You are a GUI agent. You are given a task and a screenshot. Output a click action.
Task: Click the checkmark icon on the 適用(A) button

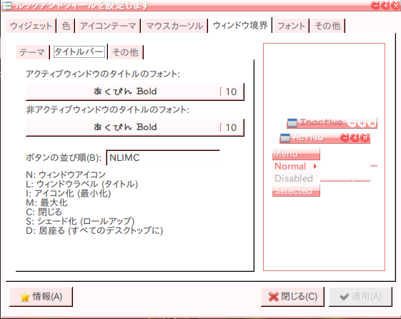[345, 297]
